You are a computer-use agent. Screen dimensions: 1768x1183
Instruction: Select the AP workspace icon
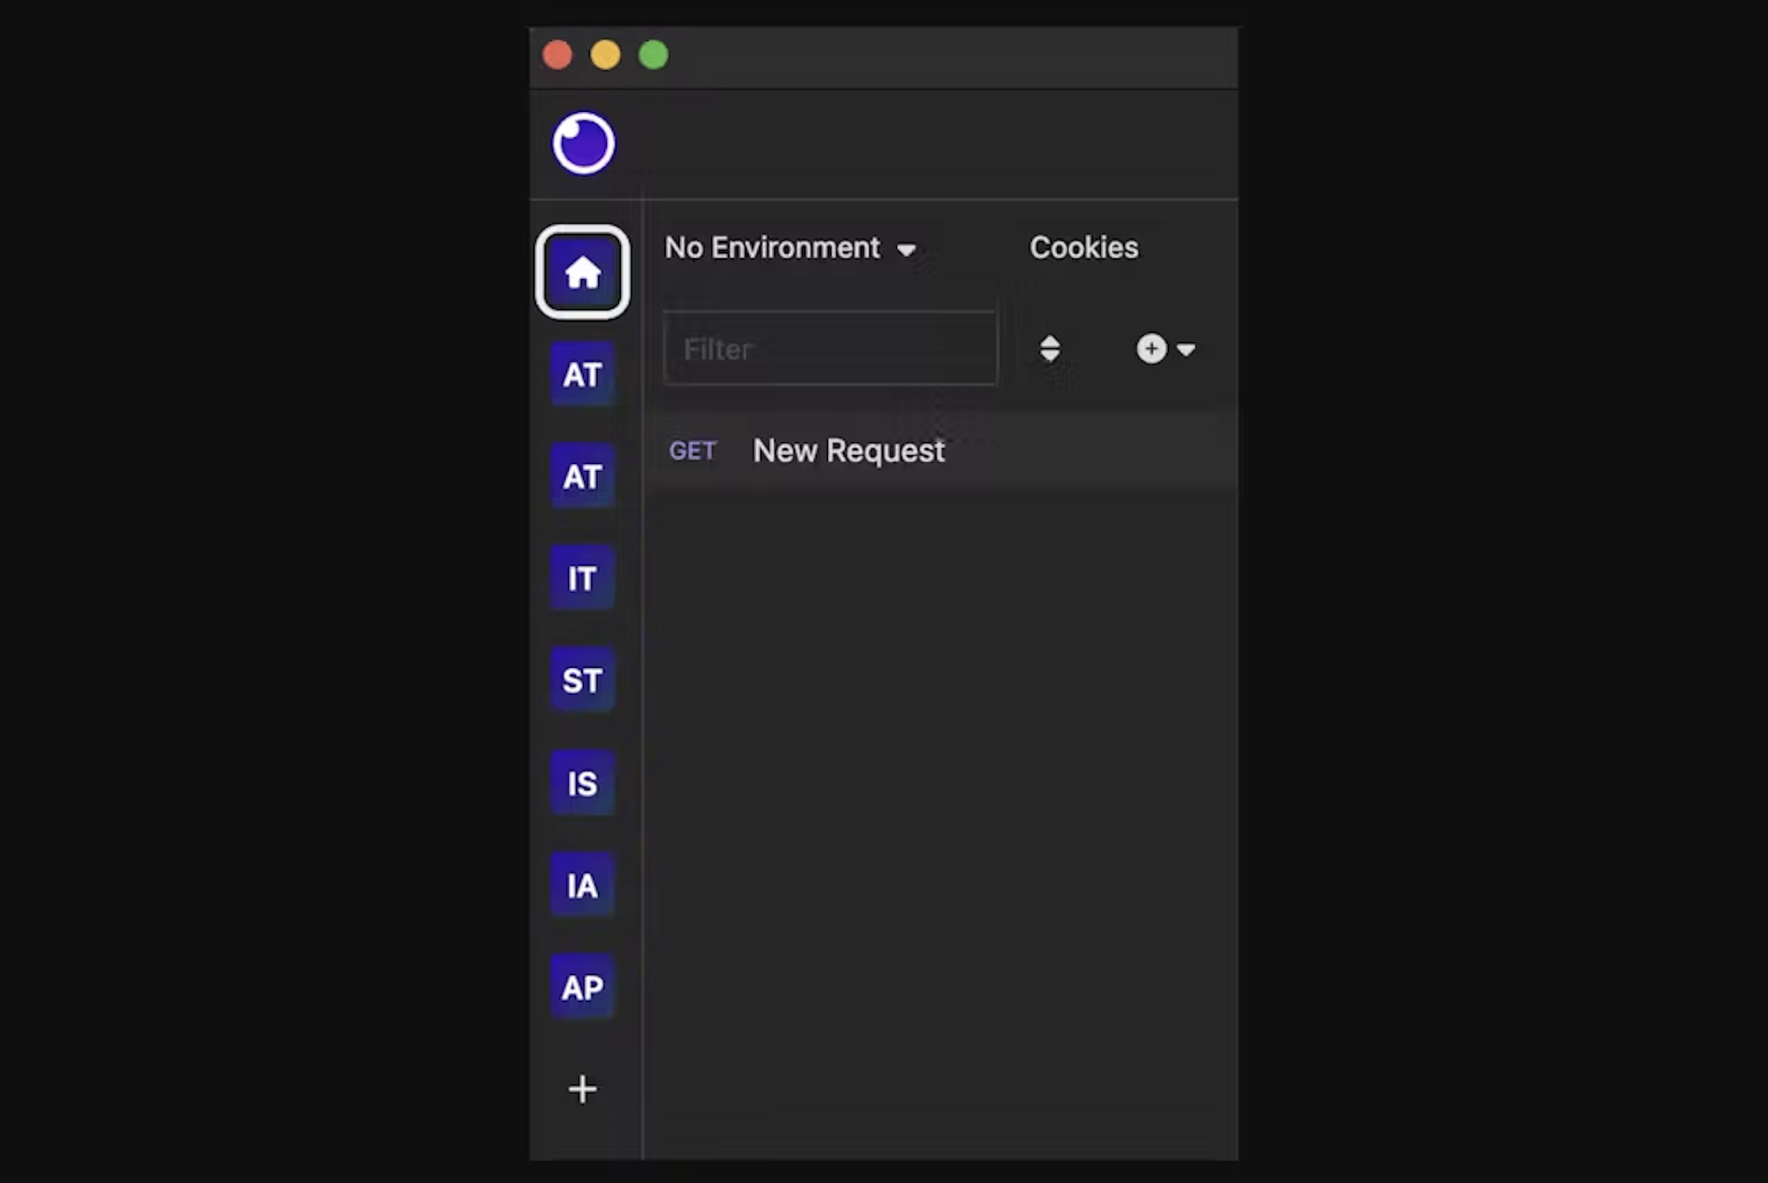tap(582, 987)
